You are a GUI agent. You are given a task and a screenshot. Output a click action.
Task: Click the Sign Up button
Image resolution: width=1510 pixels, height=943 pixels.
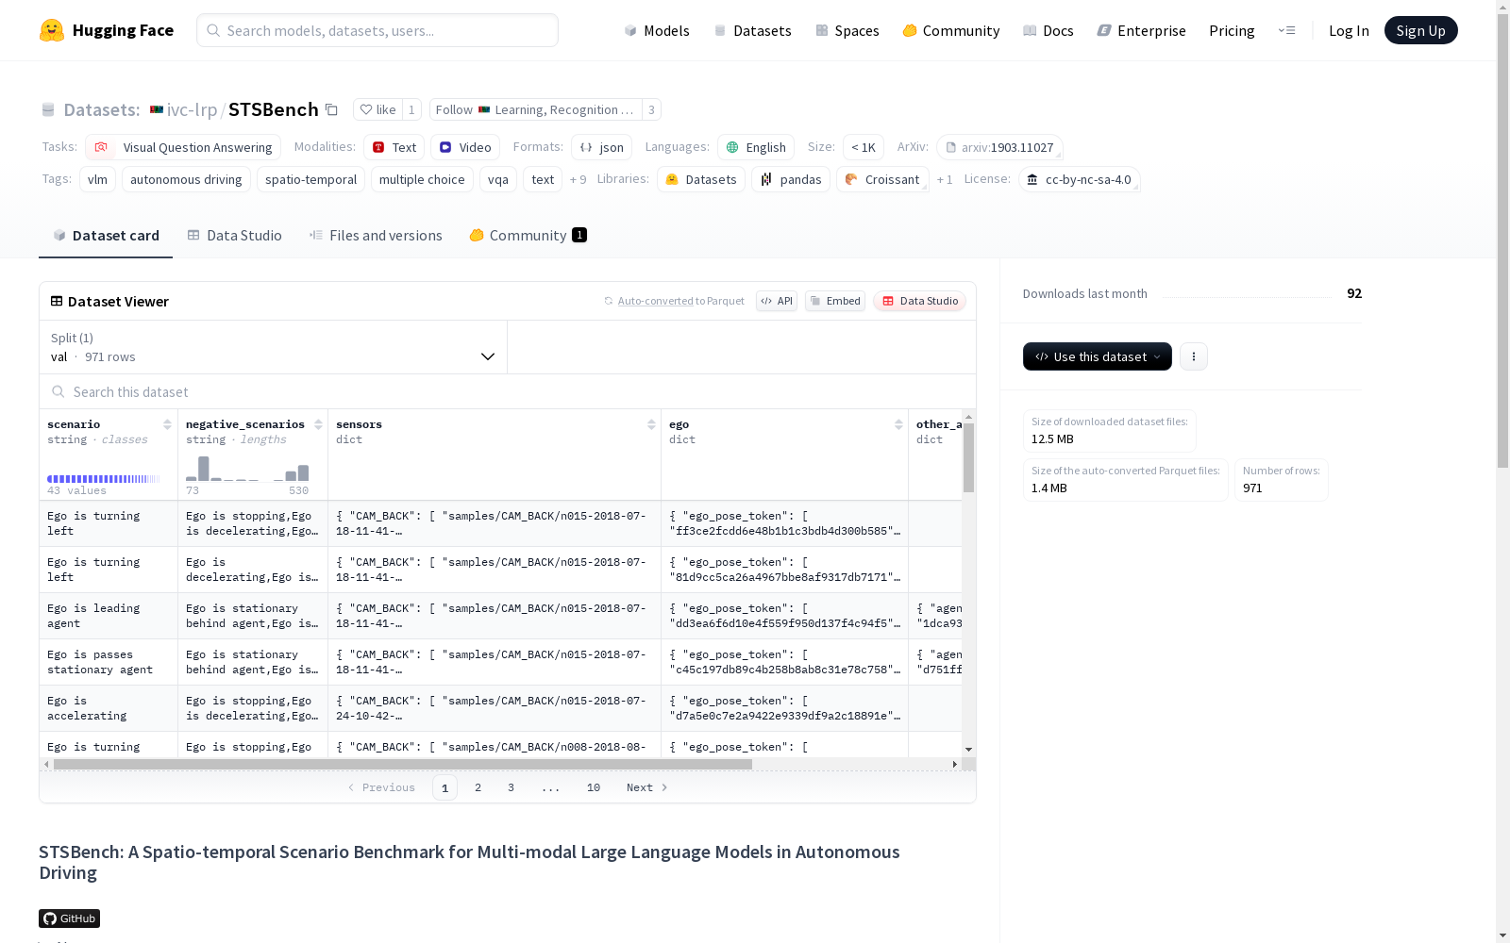tap(1420, 30)
